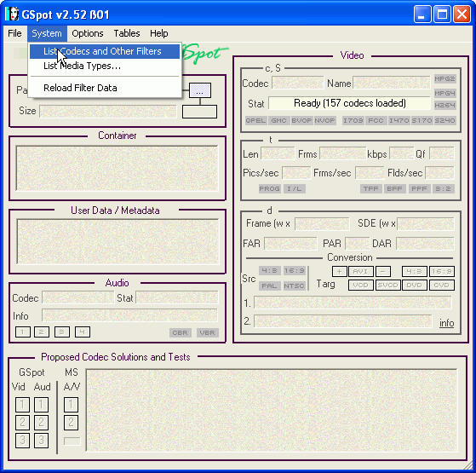The height and width of the screenshot is (473, 476).
Task: Click GSpot Aud test button 3
Action: click(41, 441)
